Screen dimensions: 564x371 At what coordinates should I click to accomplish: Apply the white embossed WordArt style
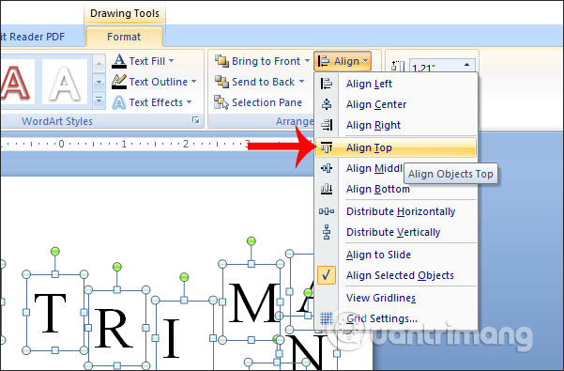click(x=65, y=82)
